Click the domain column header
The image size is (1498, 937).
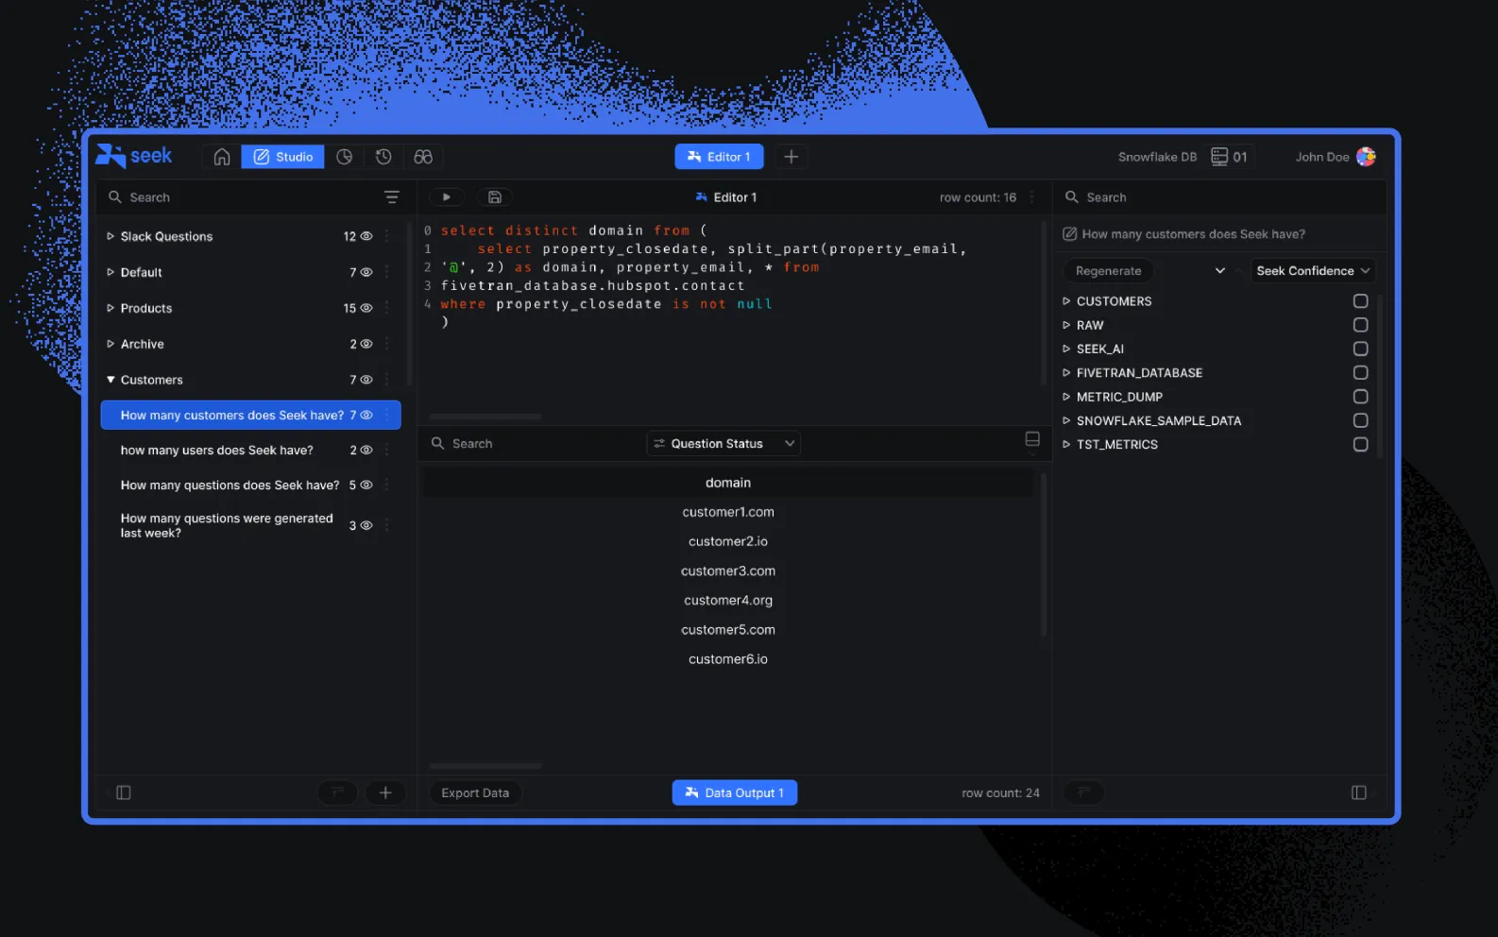[728, 483]
